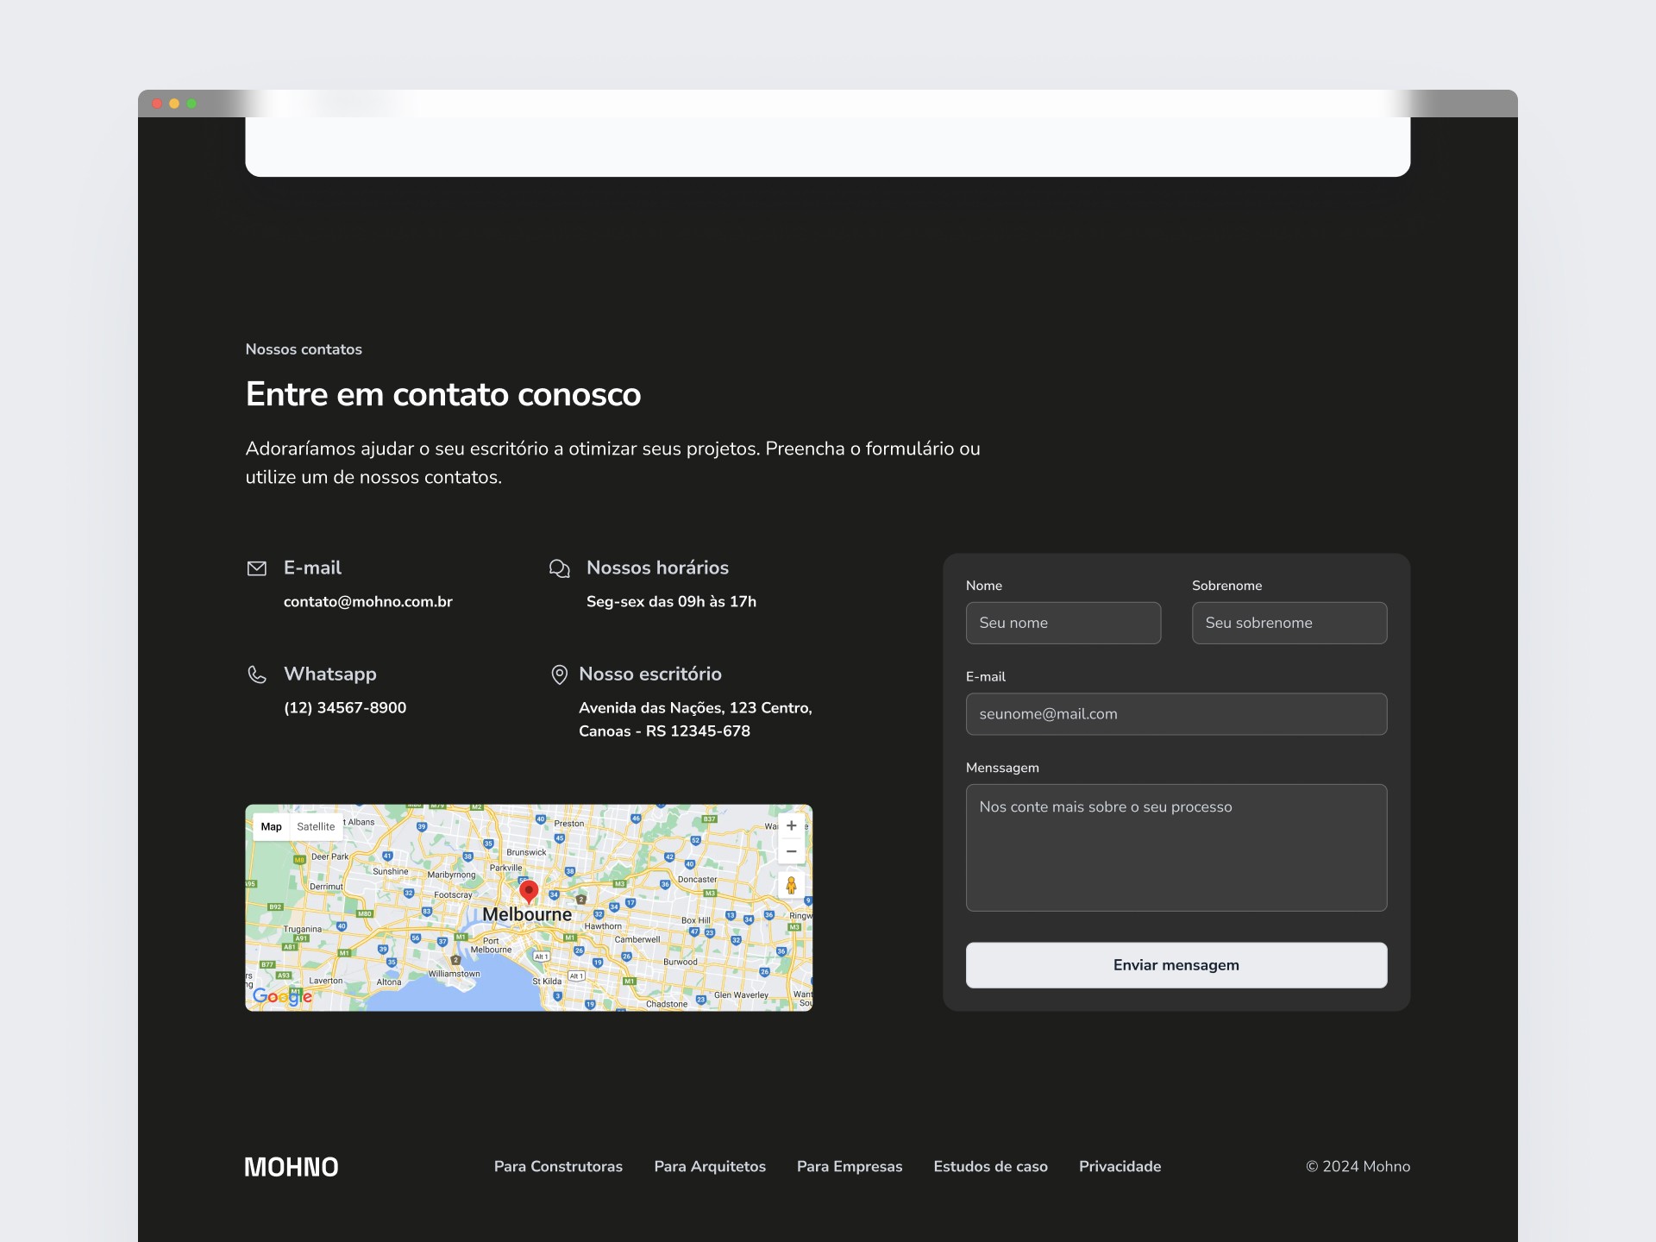Click the MOHNO footer logo

click(292, 1167)
